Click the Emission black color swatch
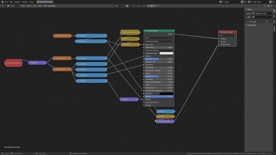Image resolution: width=276 pixels, height=155 pixels. 166,94
